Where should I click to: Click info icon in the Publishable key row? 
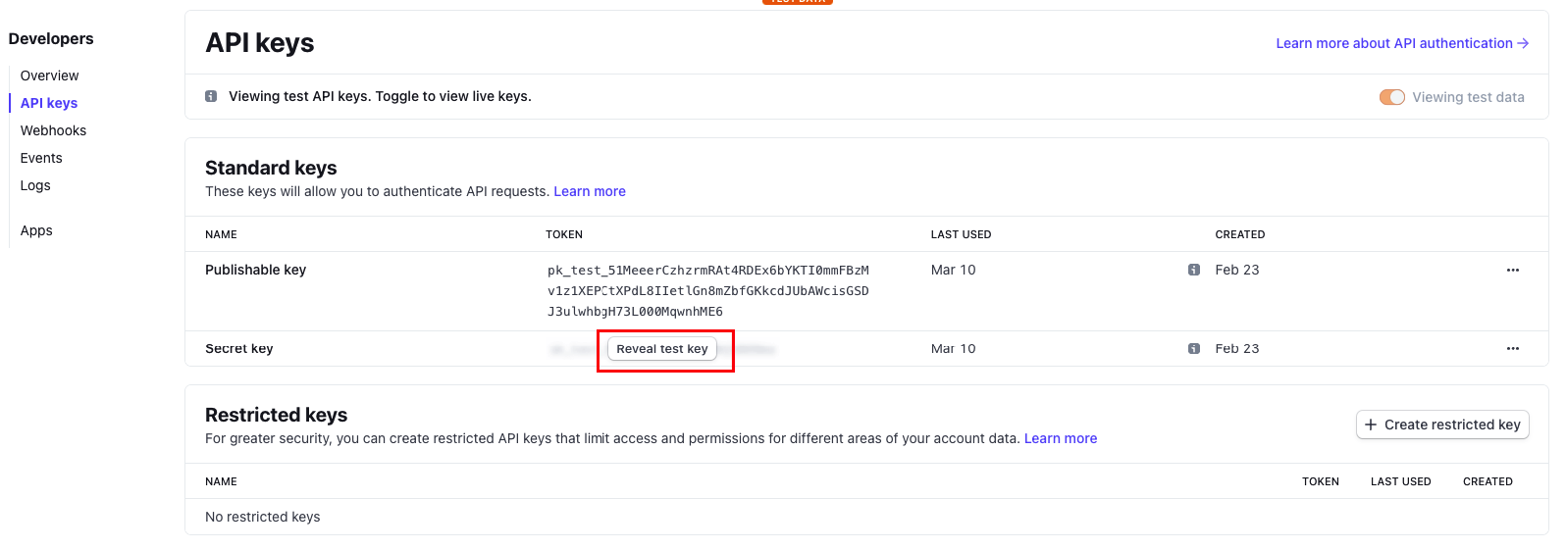point(1194,270)
